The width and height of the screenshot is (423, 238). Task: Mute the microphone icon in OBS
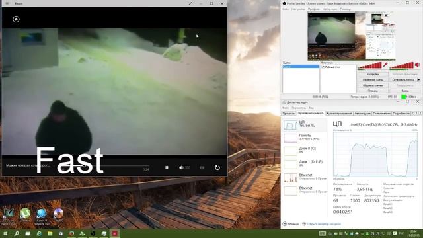pyautogui.click(x=385, y=65)
